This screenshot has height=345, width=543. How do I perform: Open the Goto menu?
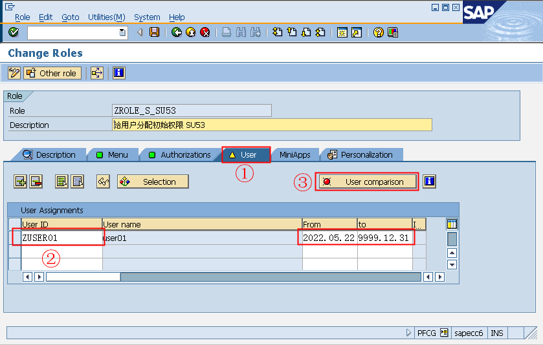click(x=71, y=17)
